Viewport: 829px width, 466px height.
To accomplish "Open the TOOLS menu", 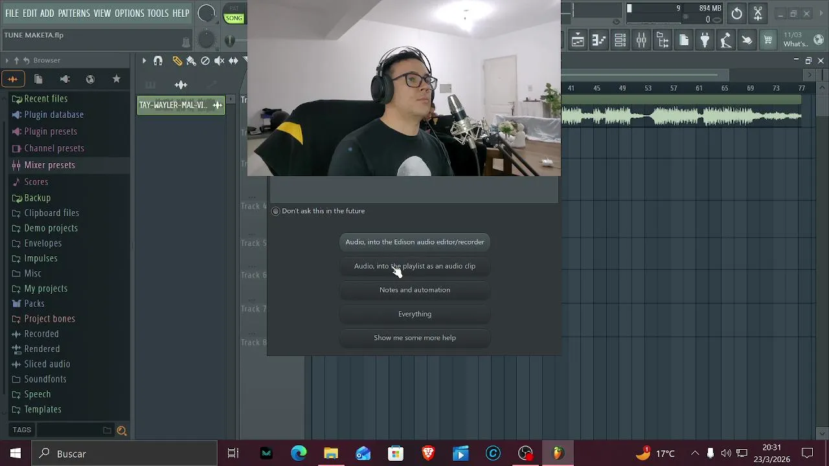I will pyautogui.click(x=158, y=14).
